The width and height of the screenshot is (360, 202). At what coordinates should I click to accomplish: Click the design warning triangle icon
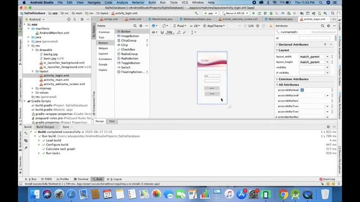point(271,26)
